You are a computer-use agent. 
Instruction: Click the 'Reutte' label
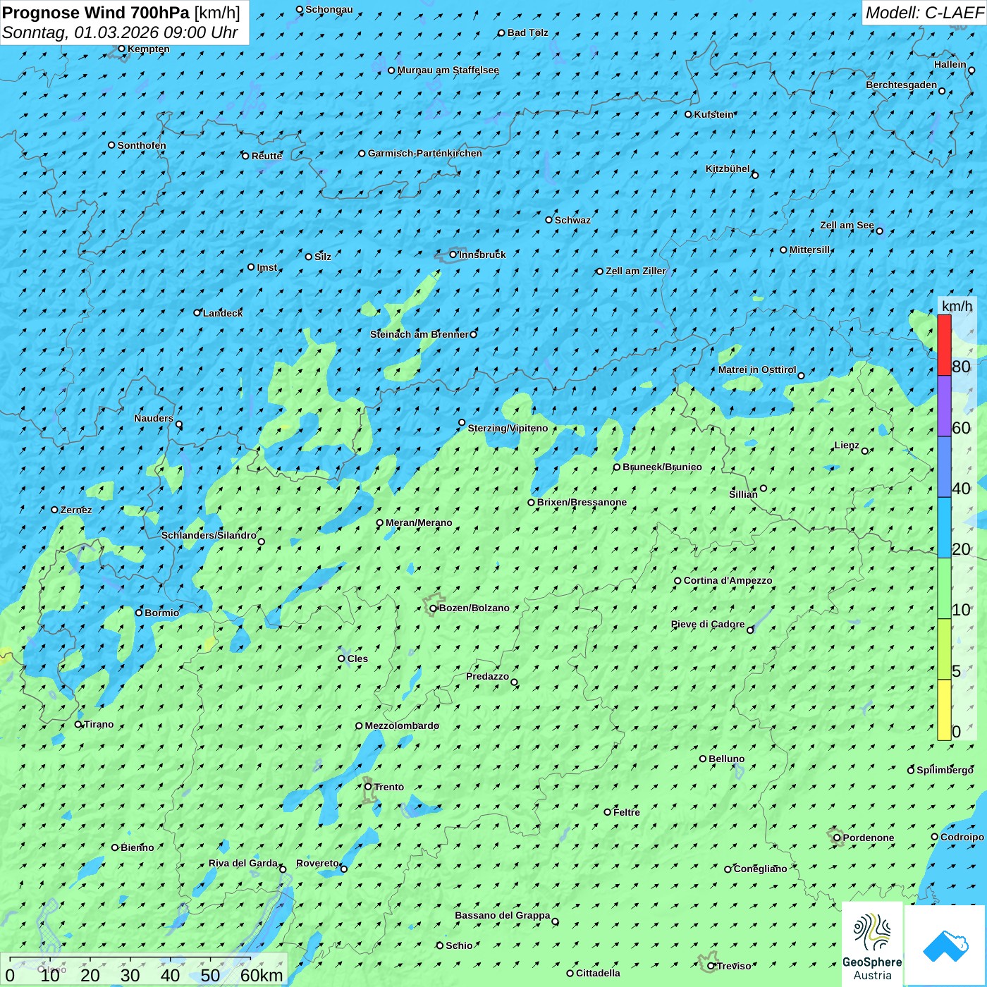point(266,156)
